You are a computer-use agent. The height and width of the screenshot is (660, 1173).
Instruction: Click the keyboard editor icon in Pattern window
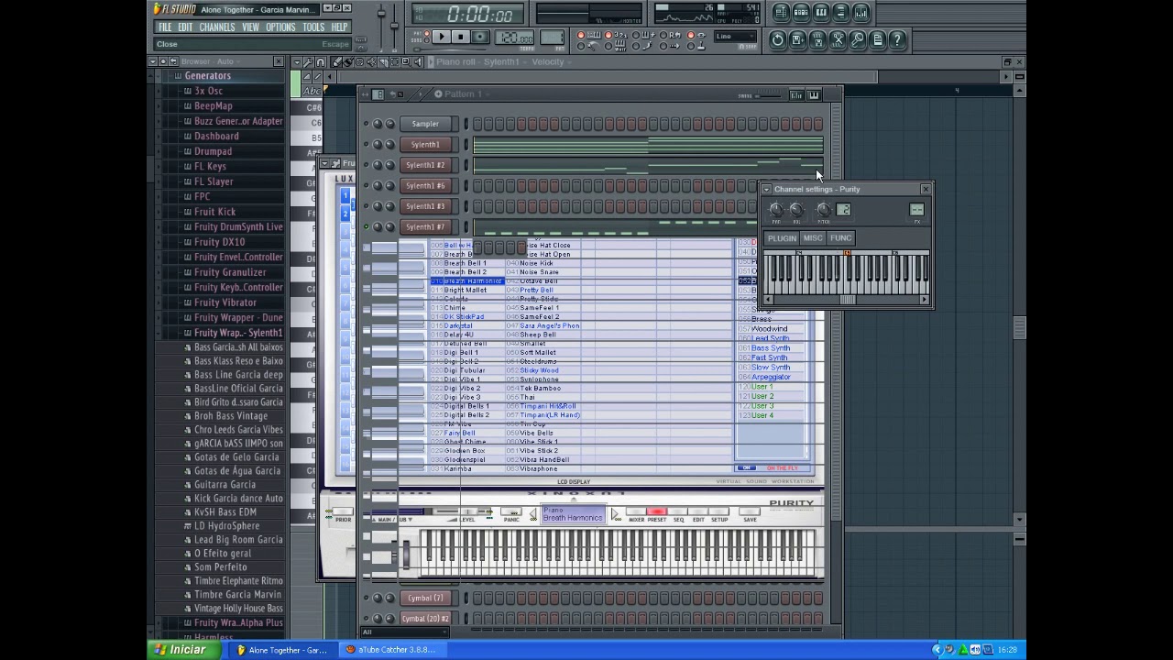click(813, 94)
